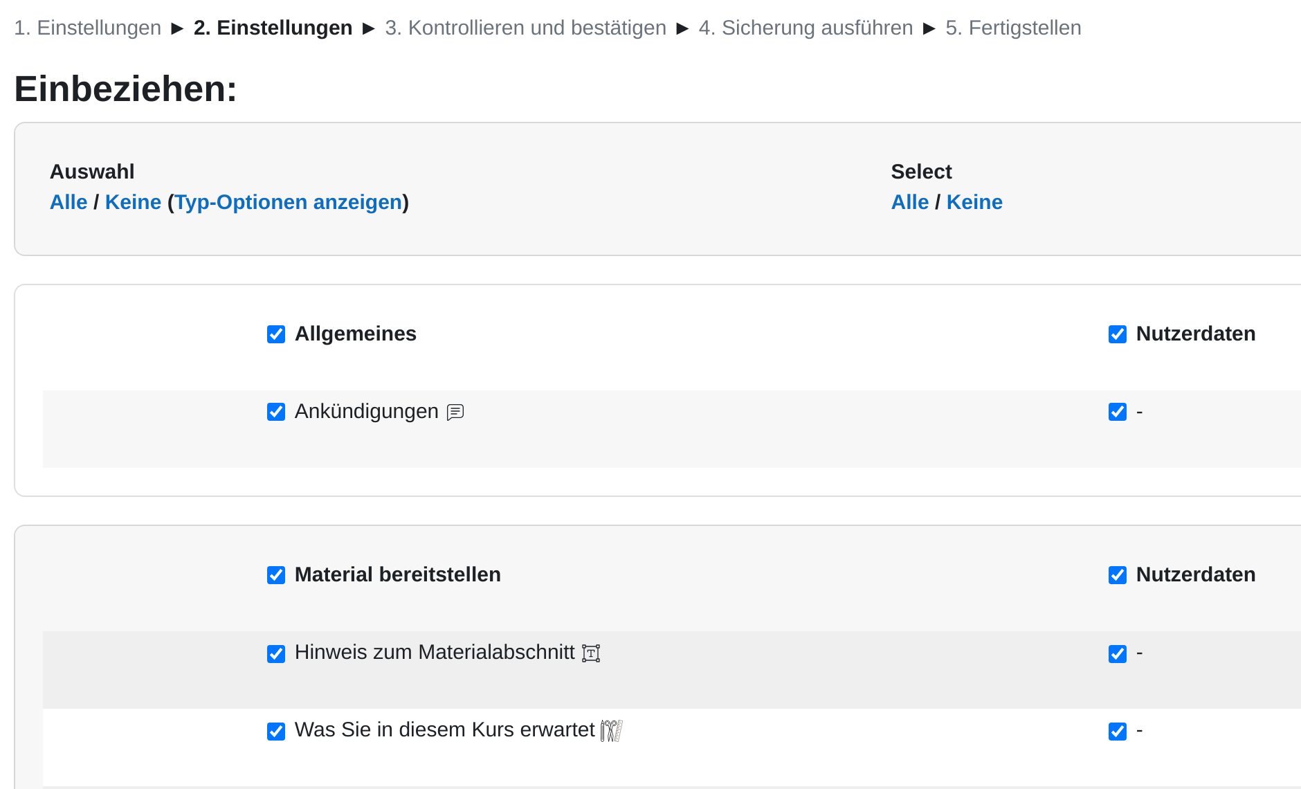Toggle Nutzerdaten checkbox for Allgemeines
1301x789 pixels.
point(1118,334)
